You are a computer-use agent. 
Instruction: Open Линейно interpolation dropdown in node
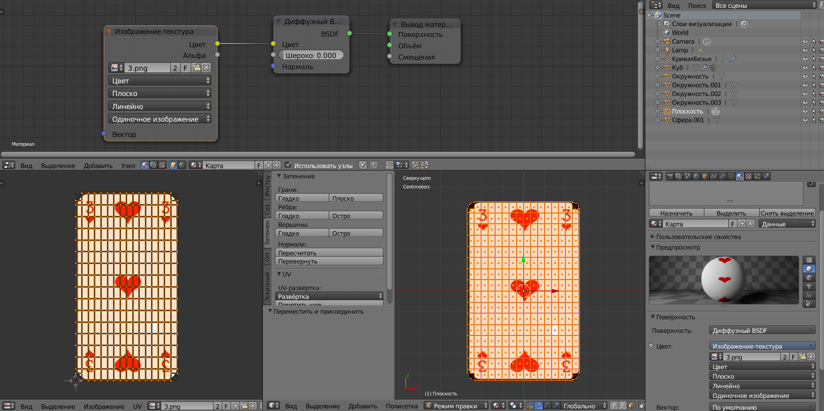click(160, 106)
